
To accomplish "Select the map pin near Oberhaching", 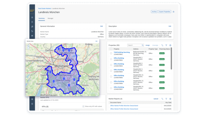I will (64, 79).
